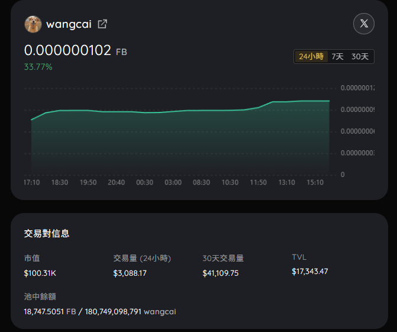Image resolution: width=397 pixels, height=332 pixels.
Task: Click the 0 value on price axis
Action: [343, 175]
